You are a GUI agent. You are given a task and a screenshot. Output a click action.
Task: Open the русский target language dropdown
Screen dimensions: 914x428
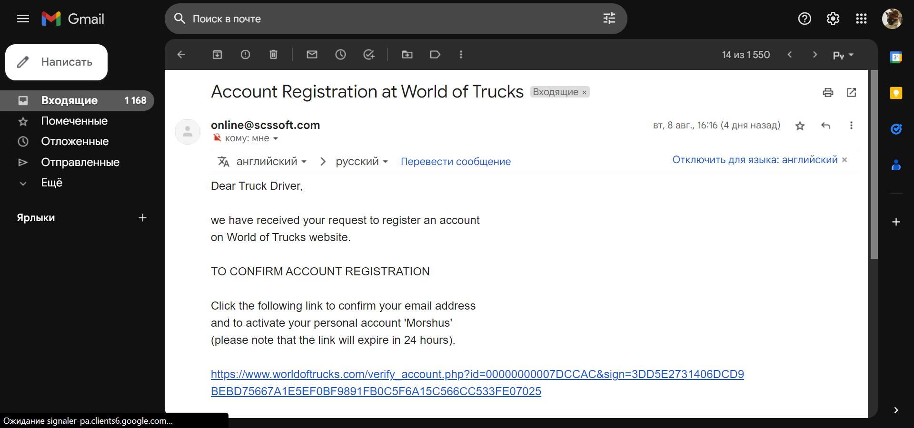pyautogui.click(x=362, y=162)
